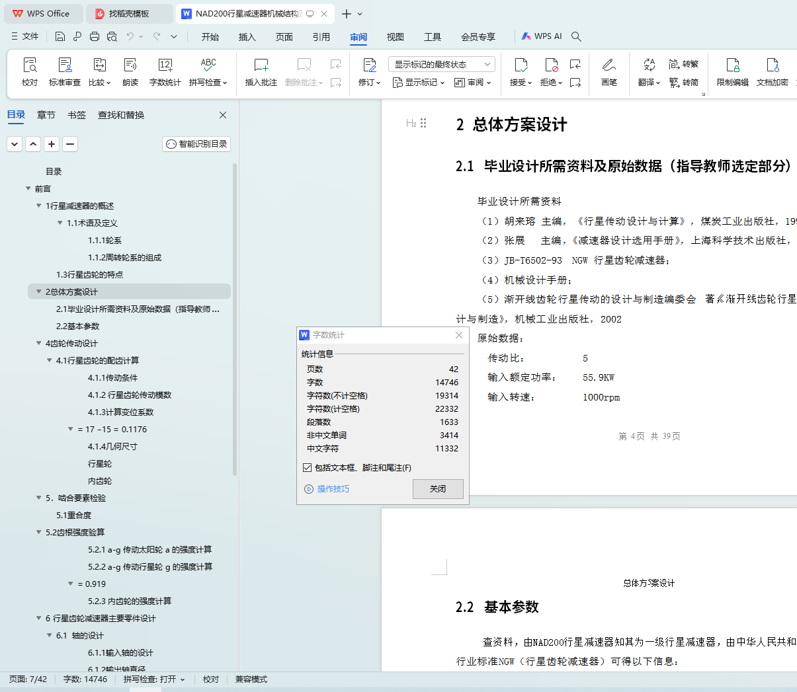Collapse the 前言 outline node
Image resolution: width=797 pixels, height=692 pixels.
[28, 188]
